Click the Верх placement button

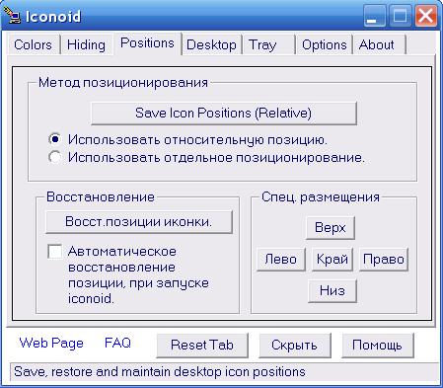point(331,227)
